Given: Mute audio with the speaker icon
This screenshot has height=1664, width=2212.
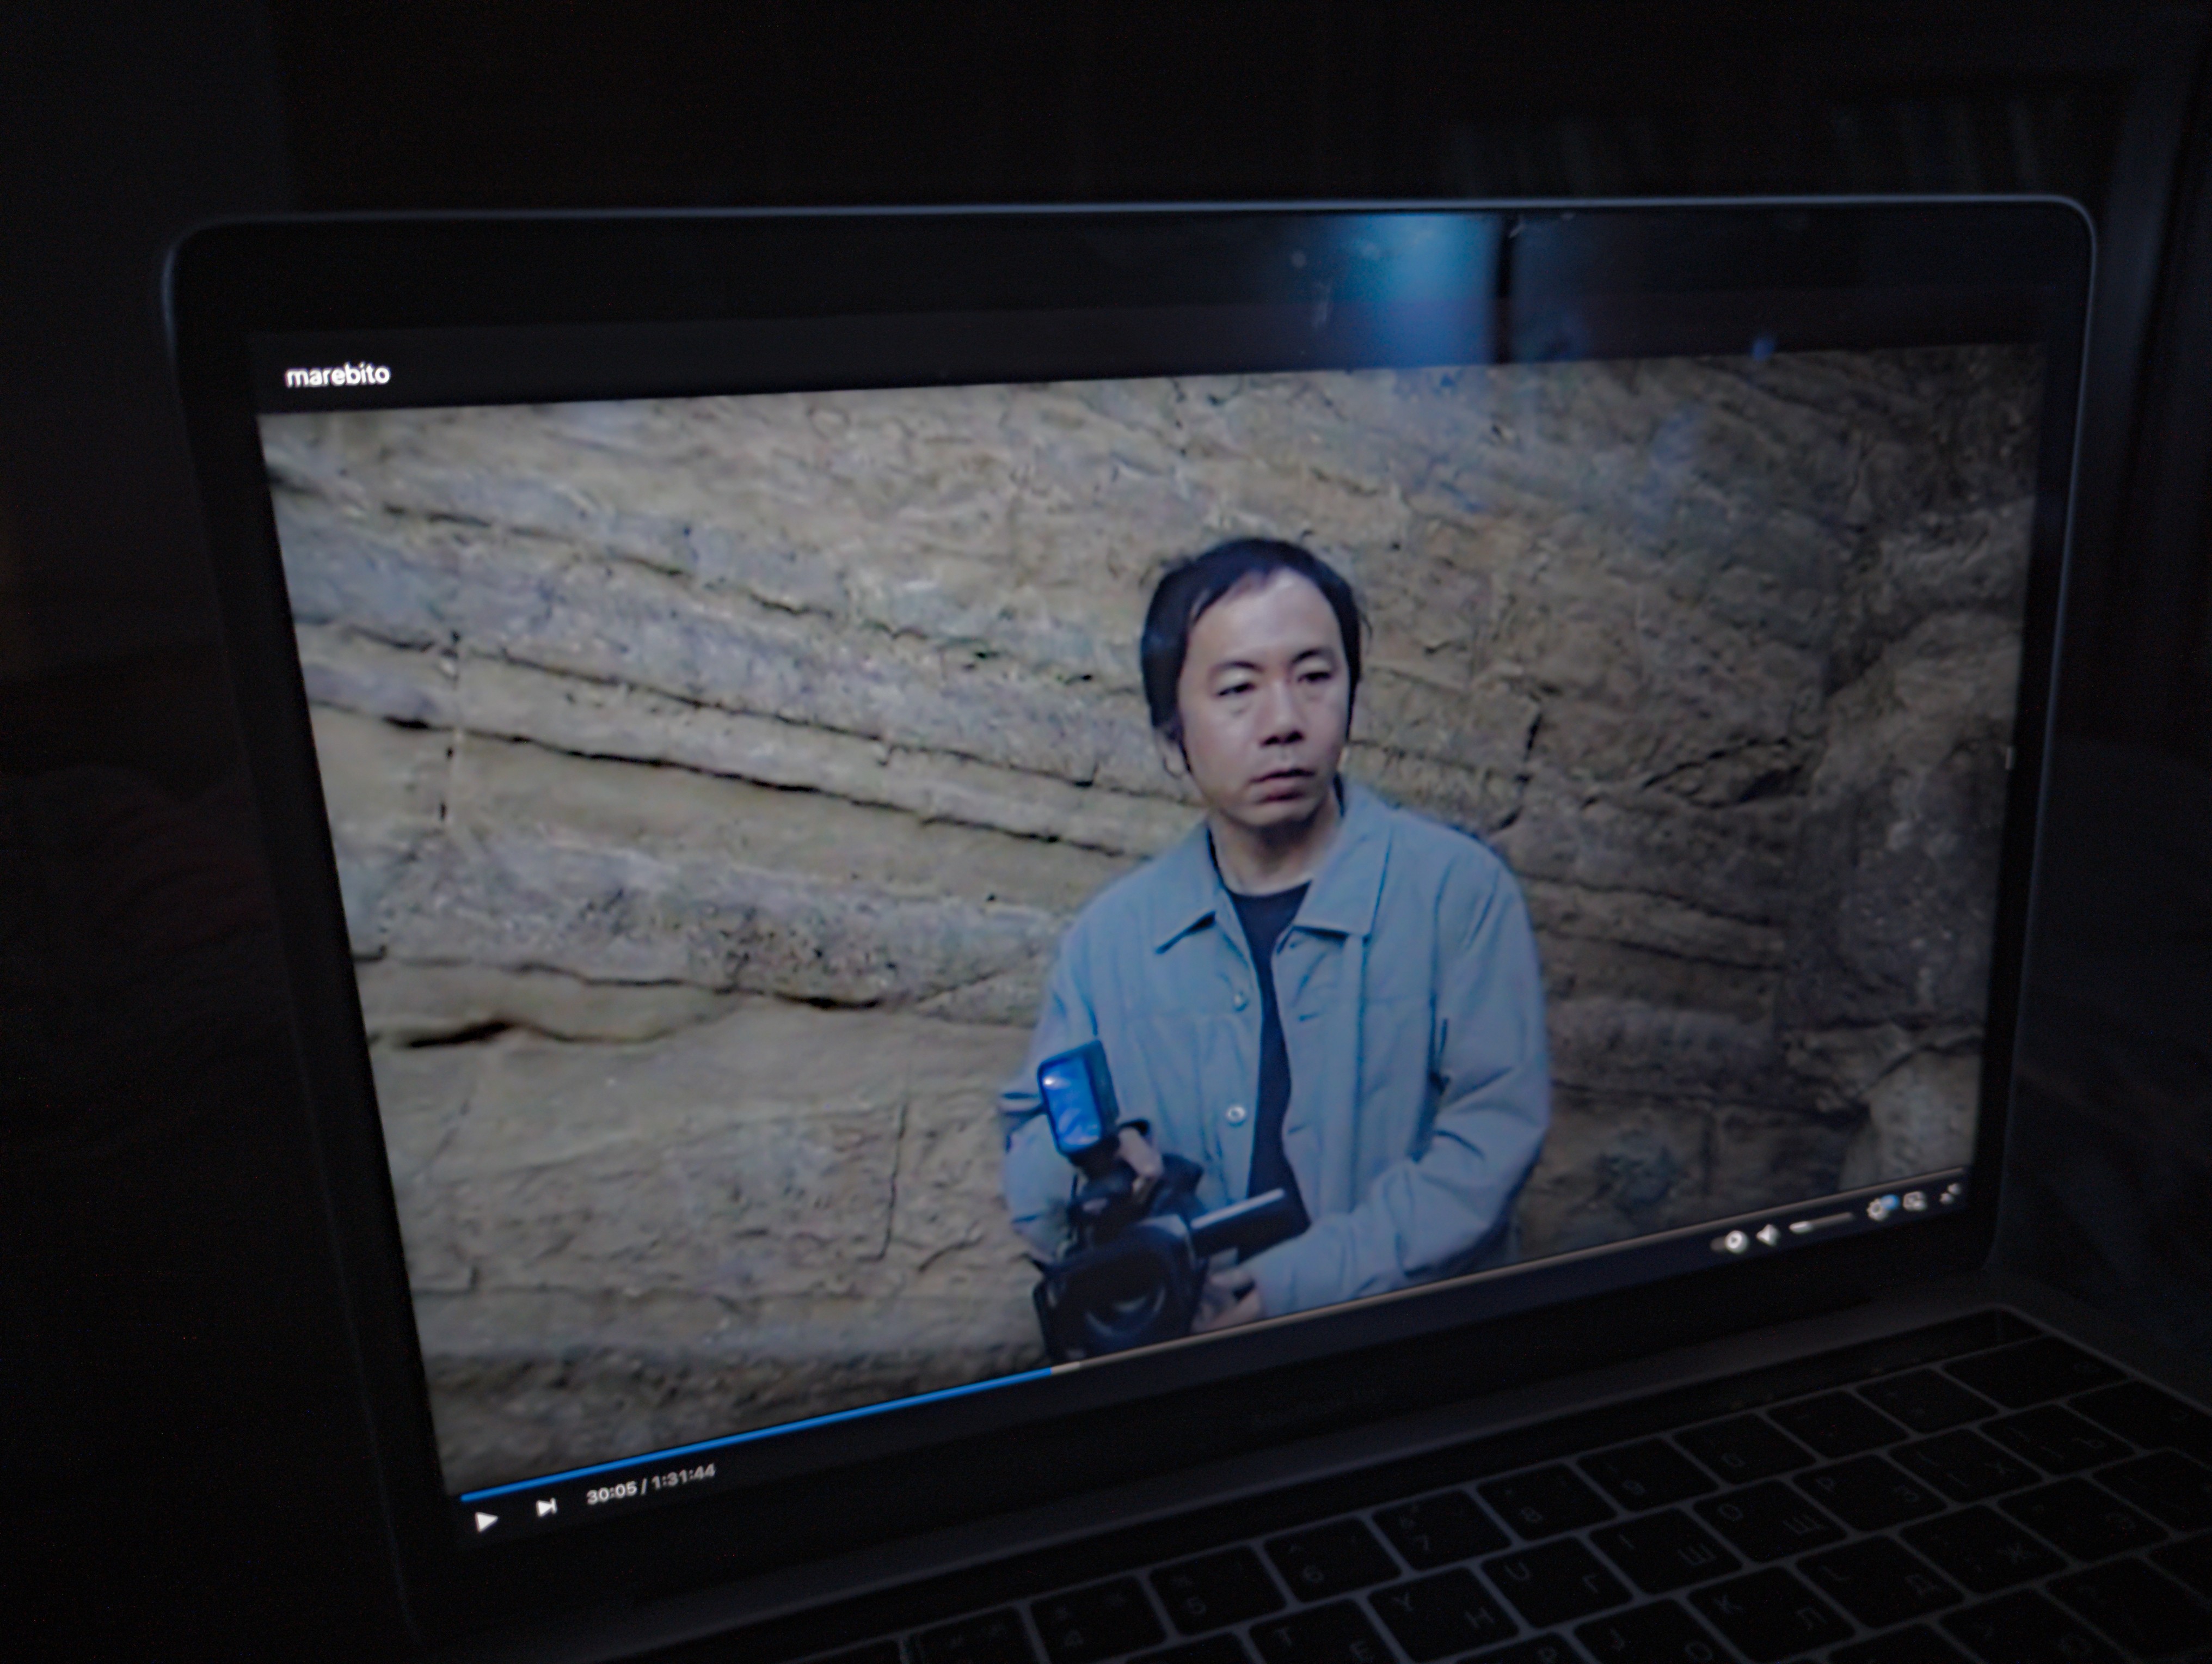Looking at the screenshot, I should pos(1769,1235).
